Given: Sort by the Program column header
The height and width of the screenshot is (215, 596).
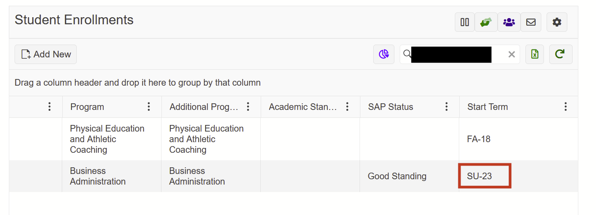Looking at the screenshot, I should pyautogui.click(x=87, y=107).
